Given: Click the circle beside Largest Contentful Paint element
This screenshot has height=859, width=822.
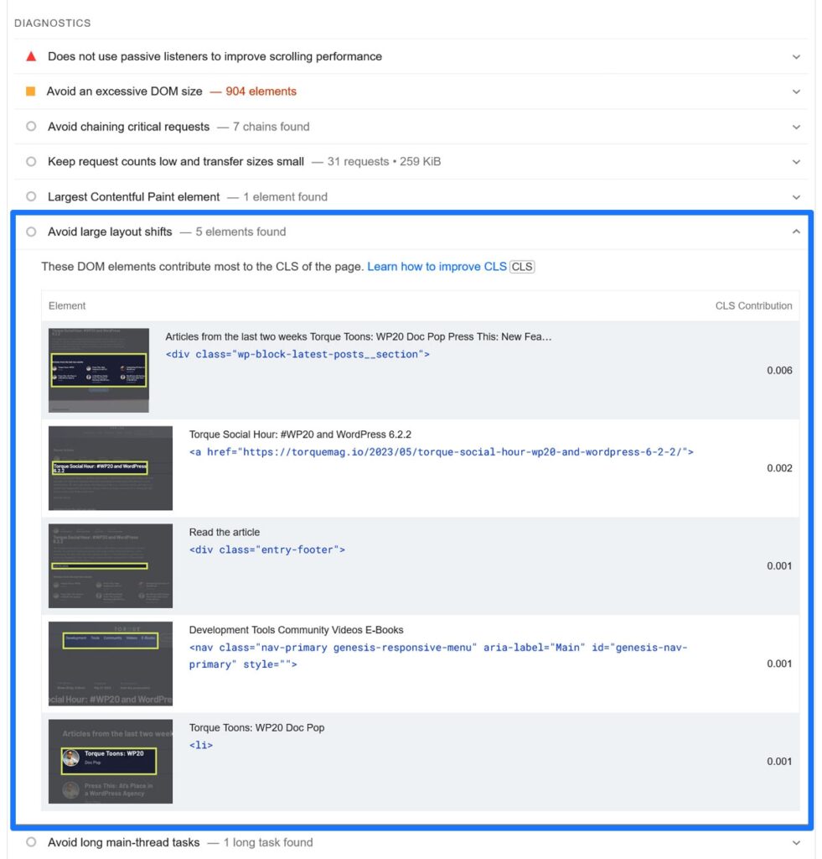Looking at the screenshot, I should tap(31, 196).
